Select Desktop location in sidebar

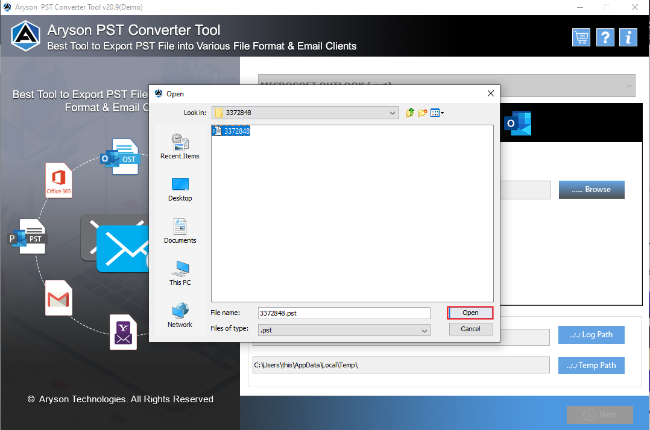coord(180,190)
